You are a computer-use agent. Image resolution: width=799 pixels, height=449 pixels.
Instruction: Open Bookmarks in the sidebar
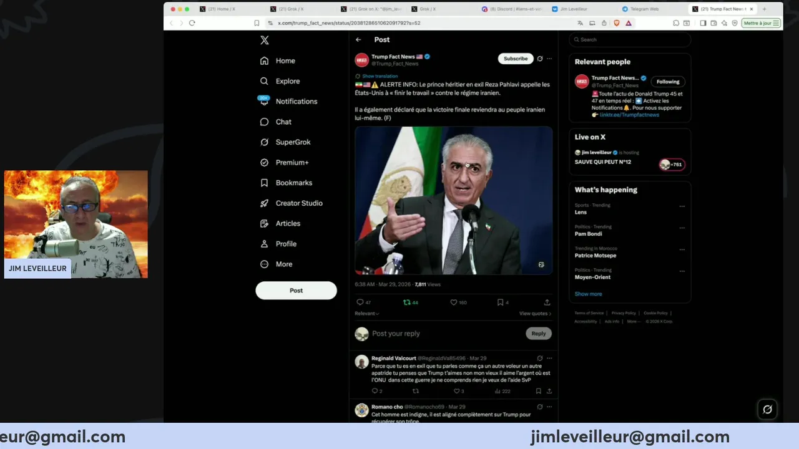[x=285, y=183]
